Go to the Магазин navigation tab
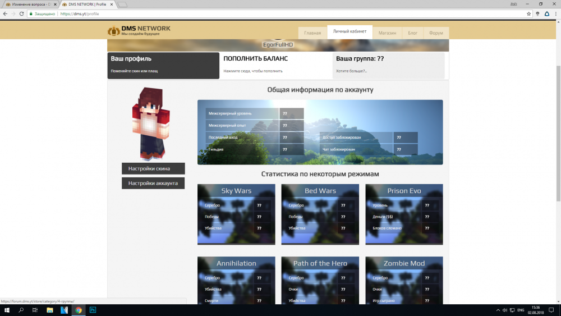561x316 pixels. [387, 33]
